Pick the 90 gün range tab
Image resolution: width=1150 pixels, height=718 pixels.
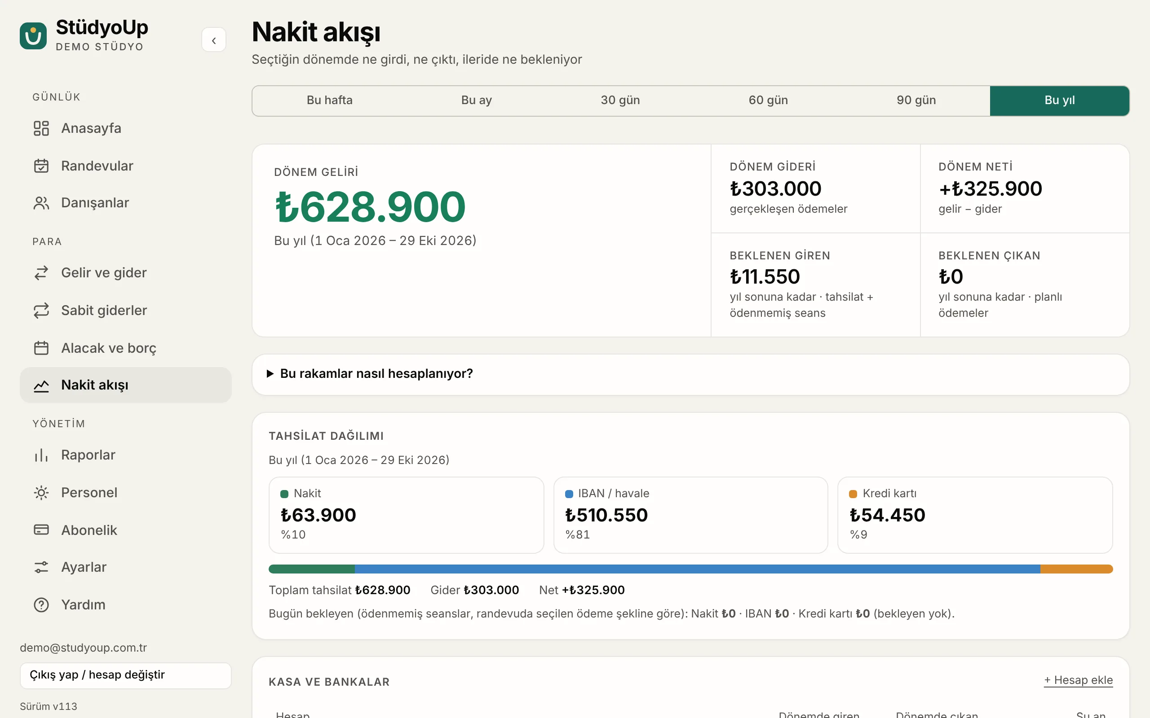pos(916,100)
